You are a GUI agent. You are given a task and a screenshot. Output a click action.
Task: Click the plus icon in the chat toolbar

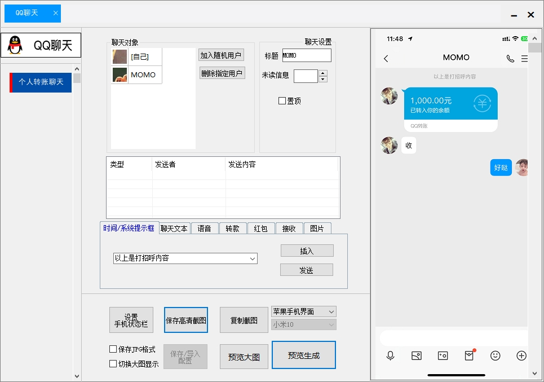pyautogui.click(x=521, y=356)
